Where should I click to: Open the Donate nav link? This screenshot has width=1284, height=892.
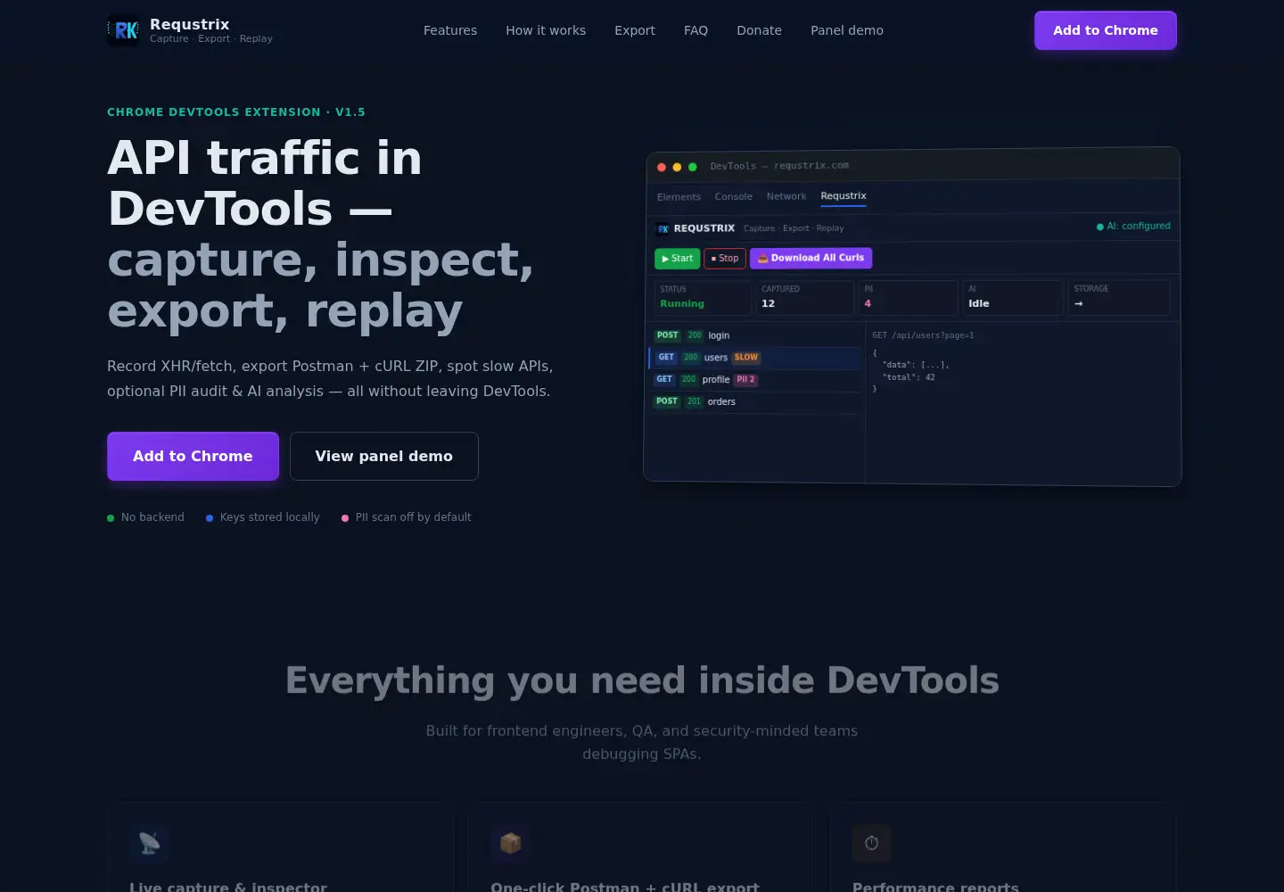pyautogui.click(x=759, y=30)
